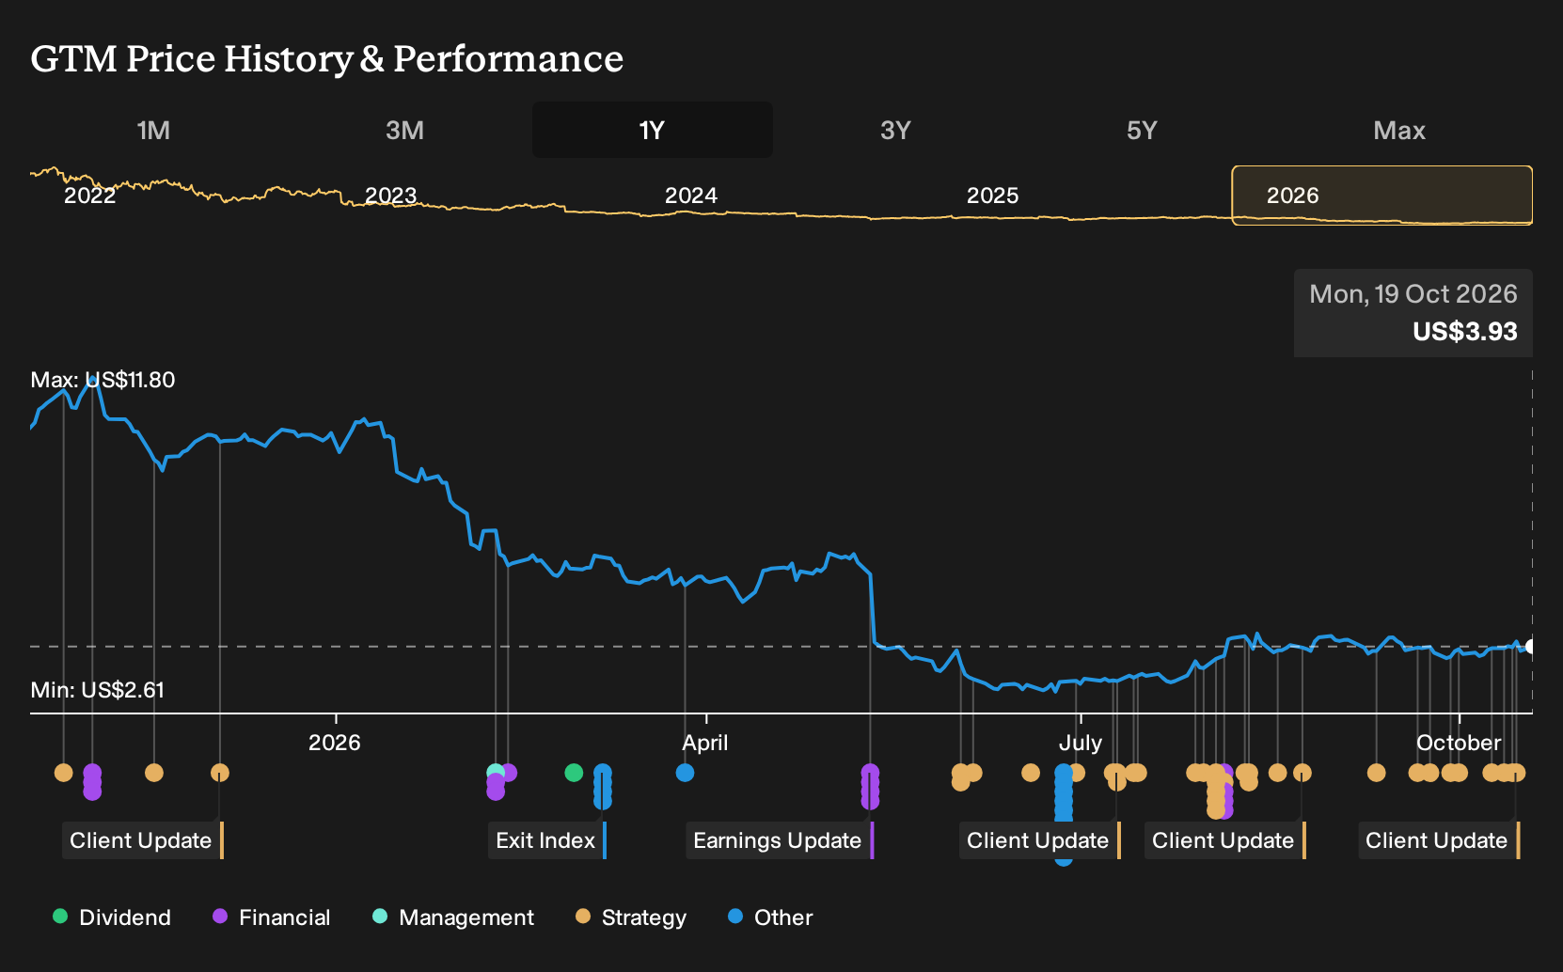Open the Earnings Update event label
Image resolution: width=1563 pixels, height=972 pixels.
click(780, 840)
